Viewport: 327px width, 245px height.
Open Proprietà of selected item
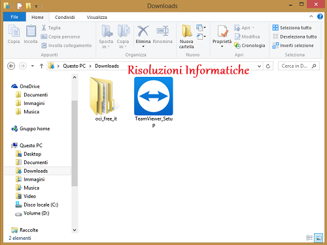(x=222, y=36)
